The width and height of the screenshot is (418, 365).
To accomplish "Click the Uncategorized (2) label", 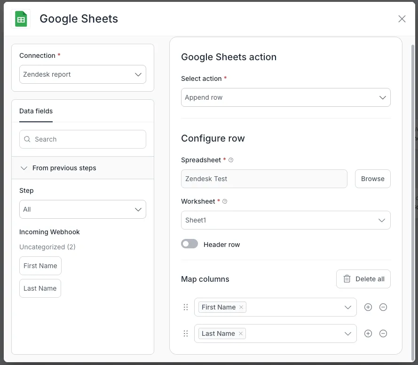I will [x=47, y=247].
